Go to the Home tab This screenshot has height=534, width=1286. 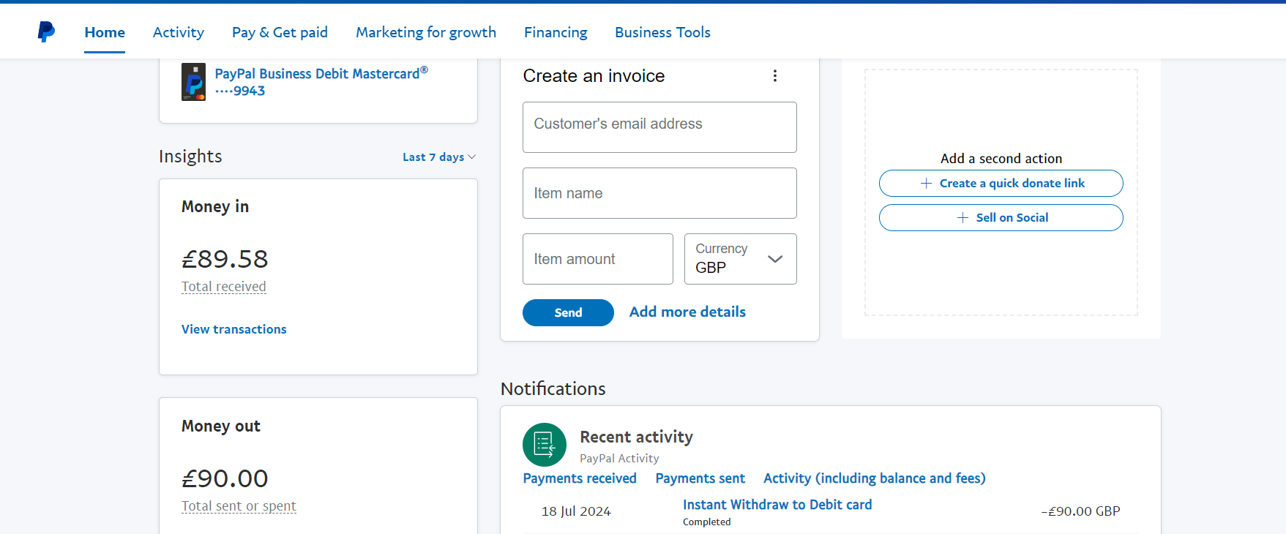point(105,32)
